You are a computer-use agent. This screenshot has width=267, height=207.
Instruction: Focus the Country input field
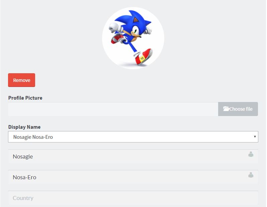[133, 198]
